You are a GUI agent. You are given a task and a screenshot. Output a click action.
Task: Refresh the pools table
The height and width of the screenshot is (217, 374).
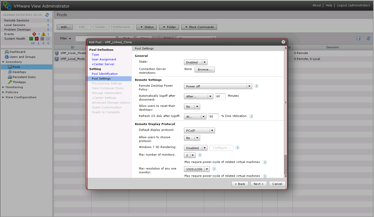[x=368, y=38]
